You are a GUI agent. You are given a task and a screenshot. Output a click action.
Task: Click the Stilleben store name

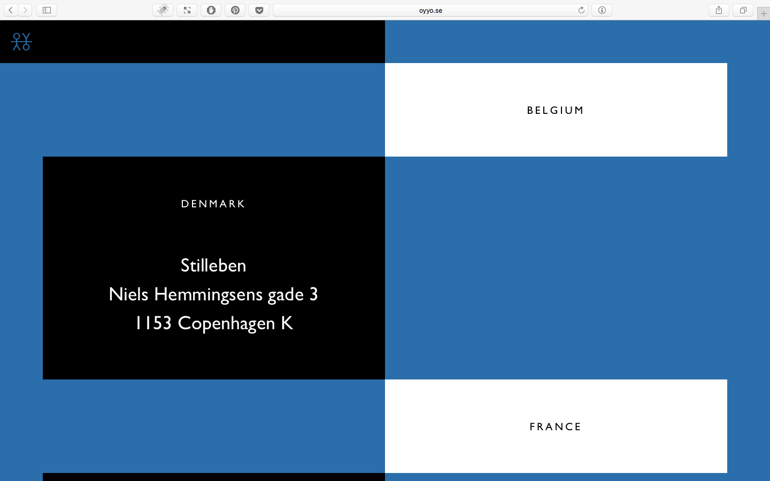click(213, 266)
